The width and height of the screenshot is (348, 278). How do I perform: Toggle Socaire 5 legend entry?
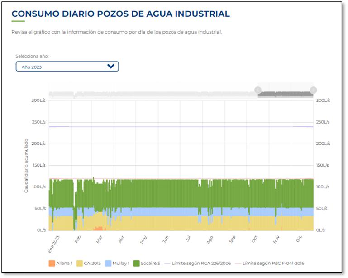tap(148, 263)
